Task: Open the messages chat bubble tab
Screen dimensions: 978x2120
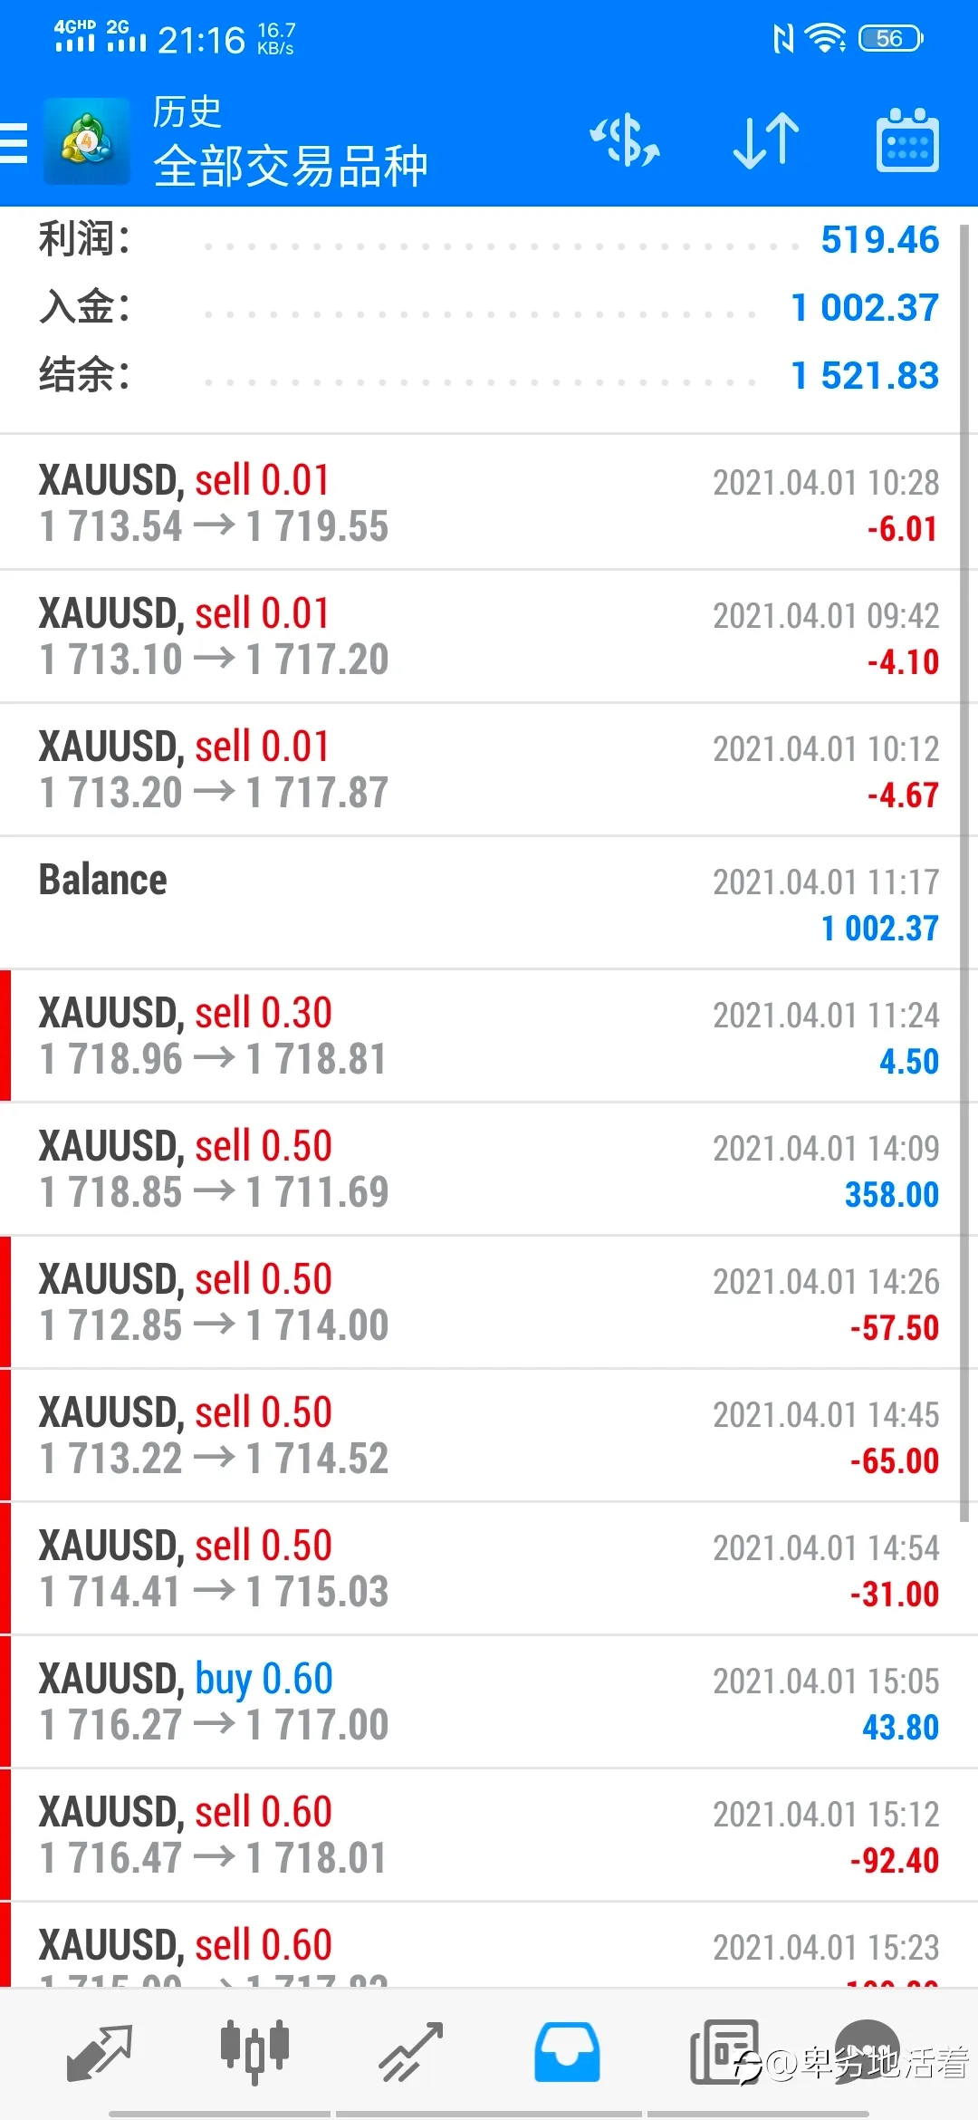Action: click(x=867, y=2051)
